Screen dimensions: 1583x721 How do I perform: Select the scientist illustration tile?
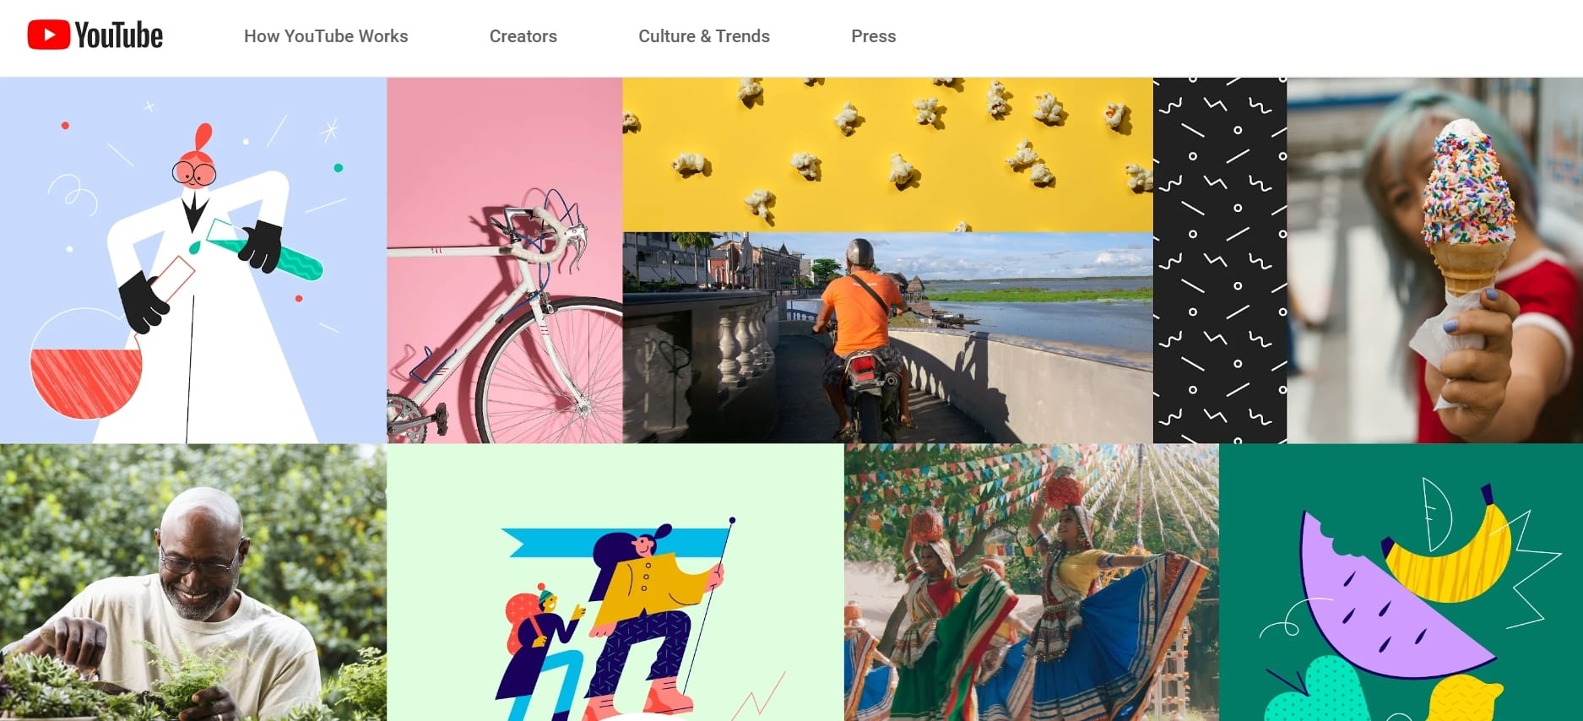click(193, 260)
